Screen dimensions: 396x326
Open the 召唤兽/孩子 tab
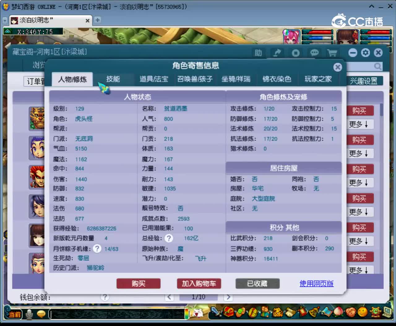195,79
